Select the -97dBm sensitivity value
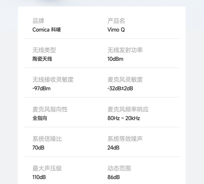Screen dimensions: 204x184 pyautogui.click(x=41, y=89)
